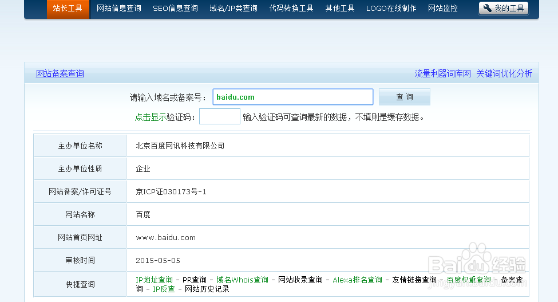Click the 快捷查询 row label
The height and width of the screenshot is (302, 558).
tap(80, 284)
